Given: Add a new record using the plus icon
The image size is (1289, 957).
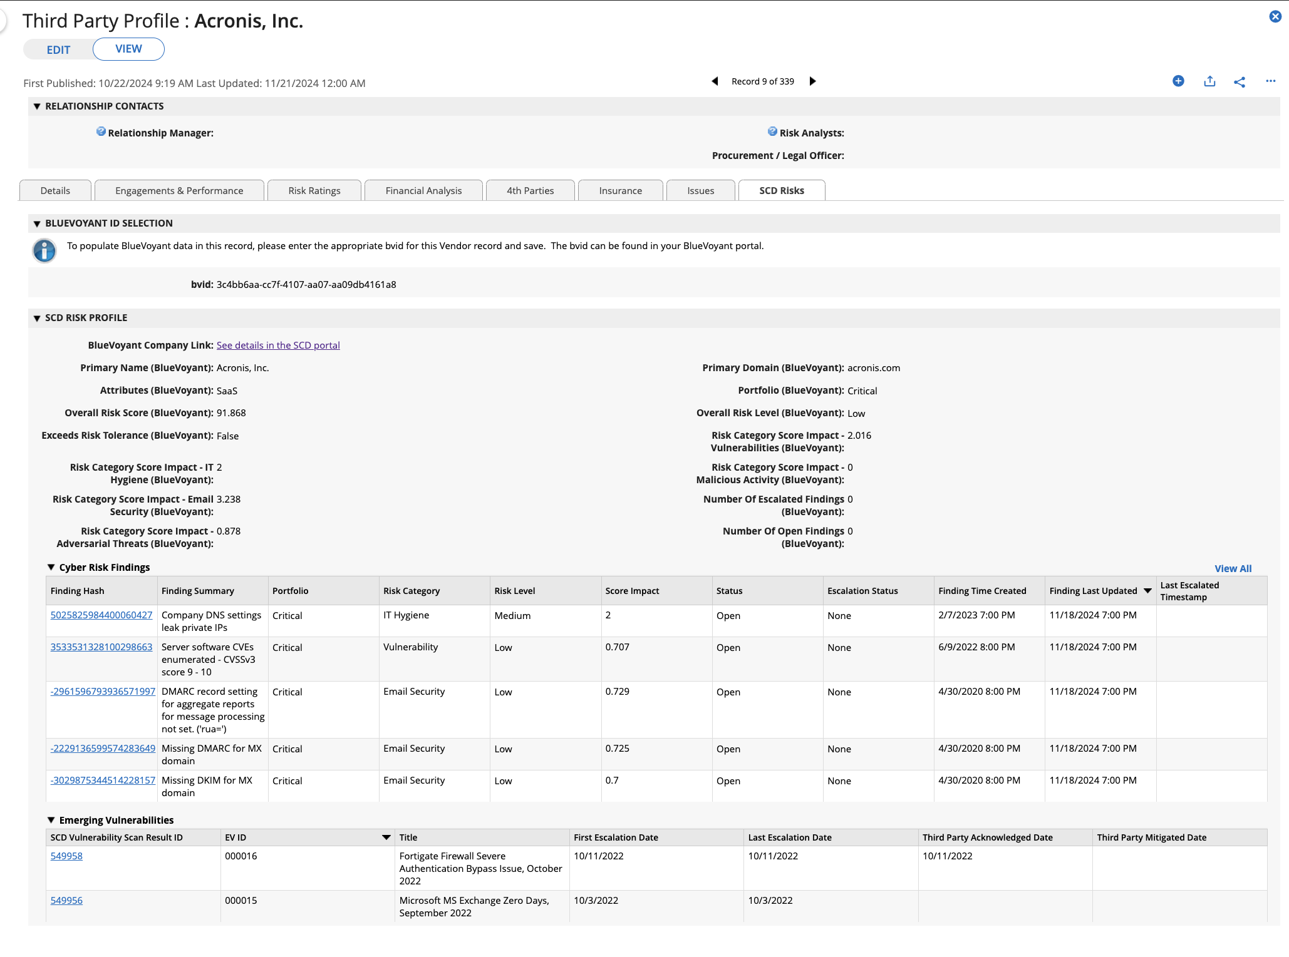Looking at the screenshot, I should pos(1178,81).
